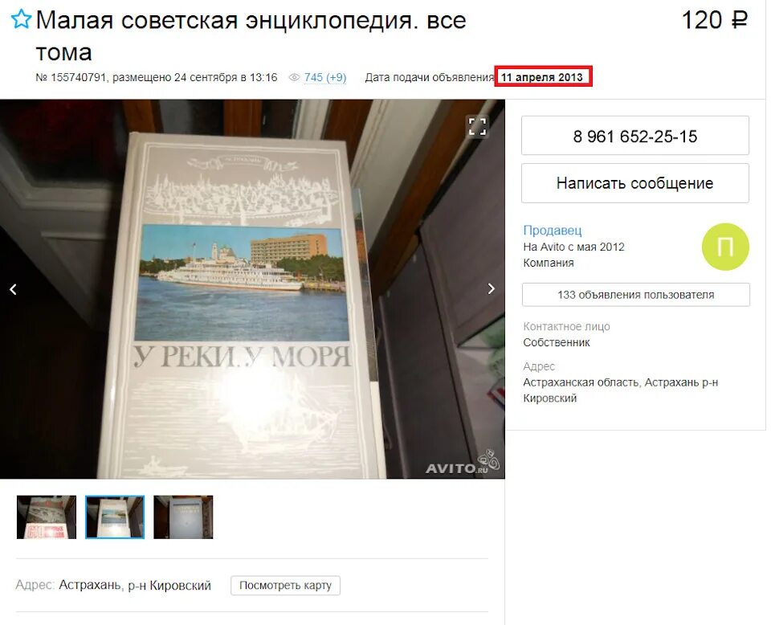Open view statistics link 745 (+9)

click(325, 78)
